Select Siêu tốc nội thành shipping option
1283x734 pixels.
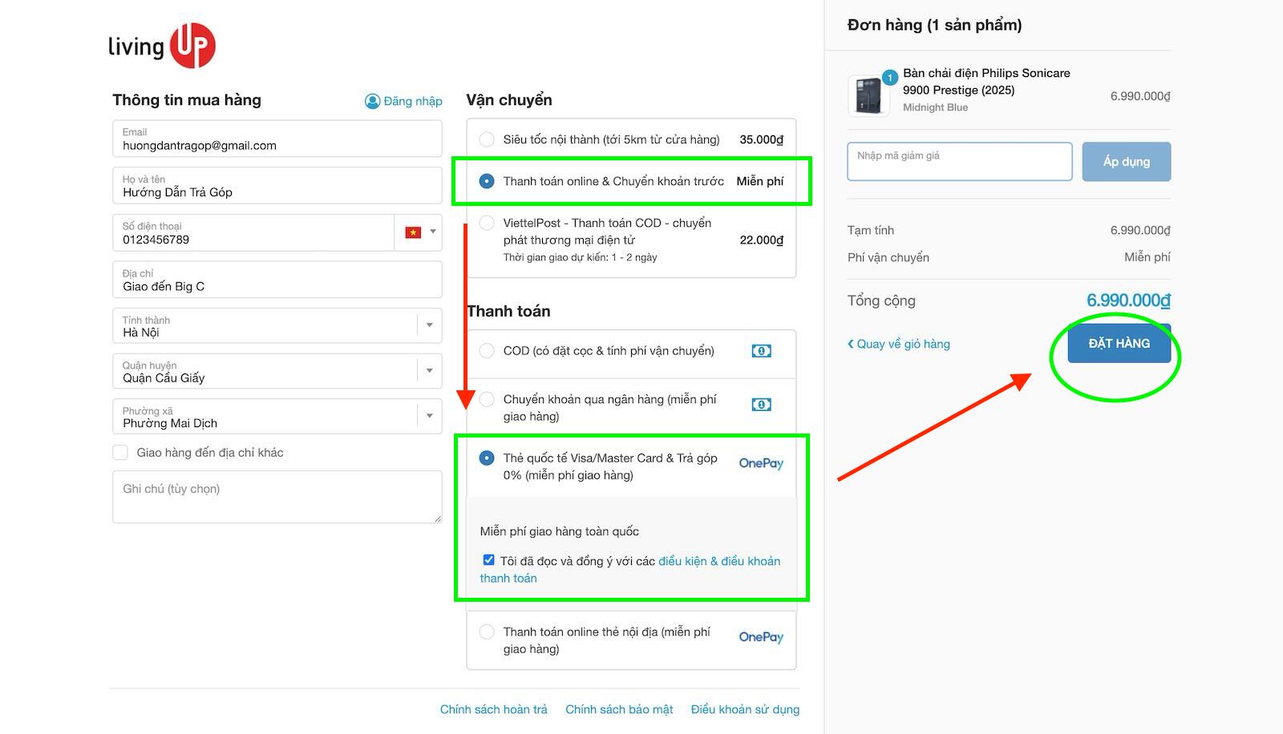[487, 139]
